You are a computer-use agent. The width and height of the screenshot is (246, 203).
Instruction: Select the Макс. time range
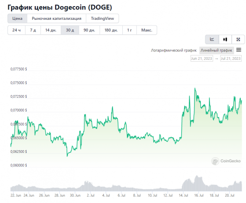point(147,30)
